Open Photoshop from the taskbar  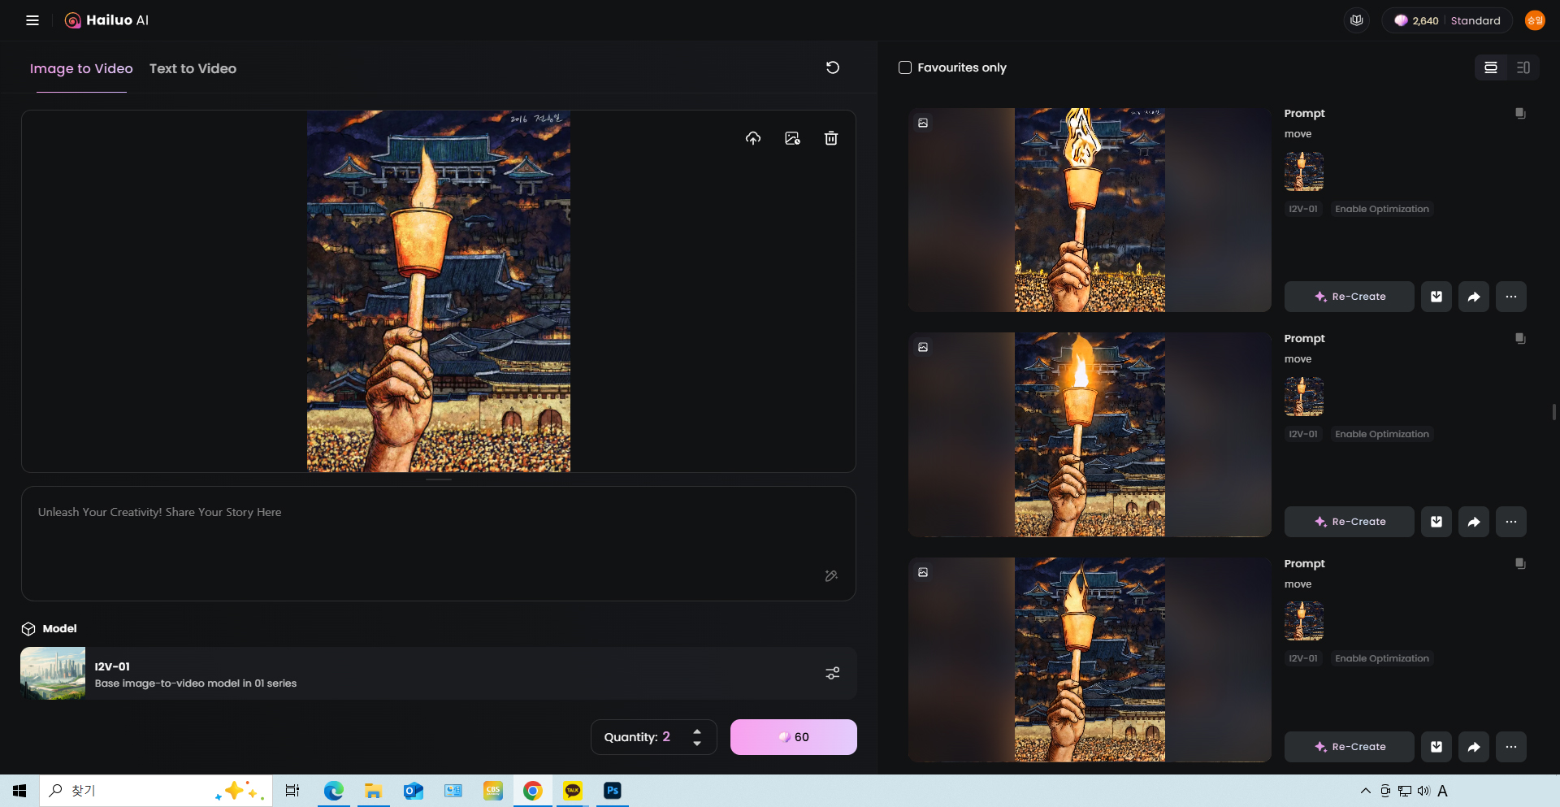(x=613, y=791)
